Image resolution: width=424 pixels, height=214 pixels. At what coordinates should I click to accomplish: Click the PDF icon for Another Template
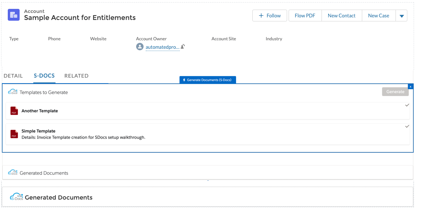[14, 111]
